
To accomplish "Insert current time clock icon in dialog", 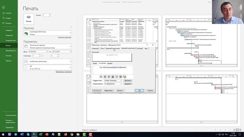I will coord(117,76).
